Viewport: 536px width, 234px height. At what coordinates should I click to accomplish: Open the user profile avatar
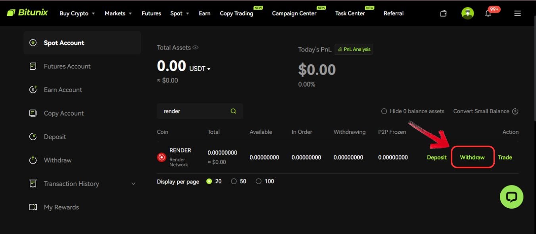468,13
